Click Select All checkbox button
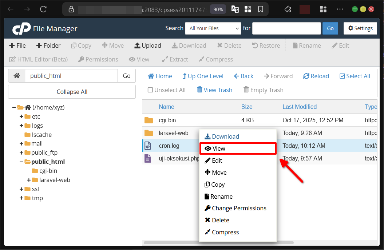Screen dimensions: 384x250 pos(355,76)
